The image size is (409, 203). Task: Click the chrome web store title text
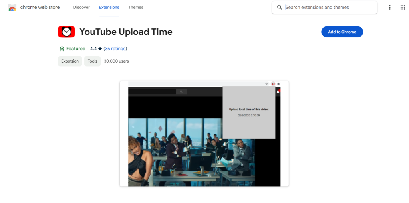(40, 7)
